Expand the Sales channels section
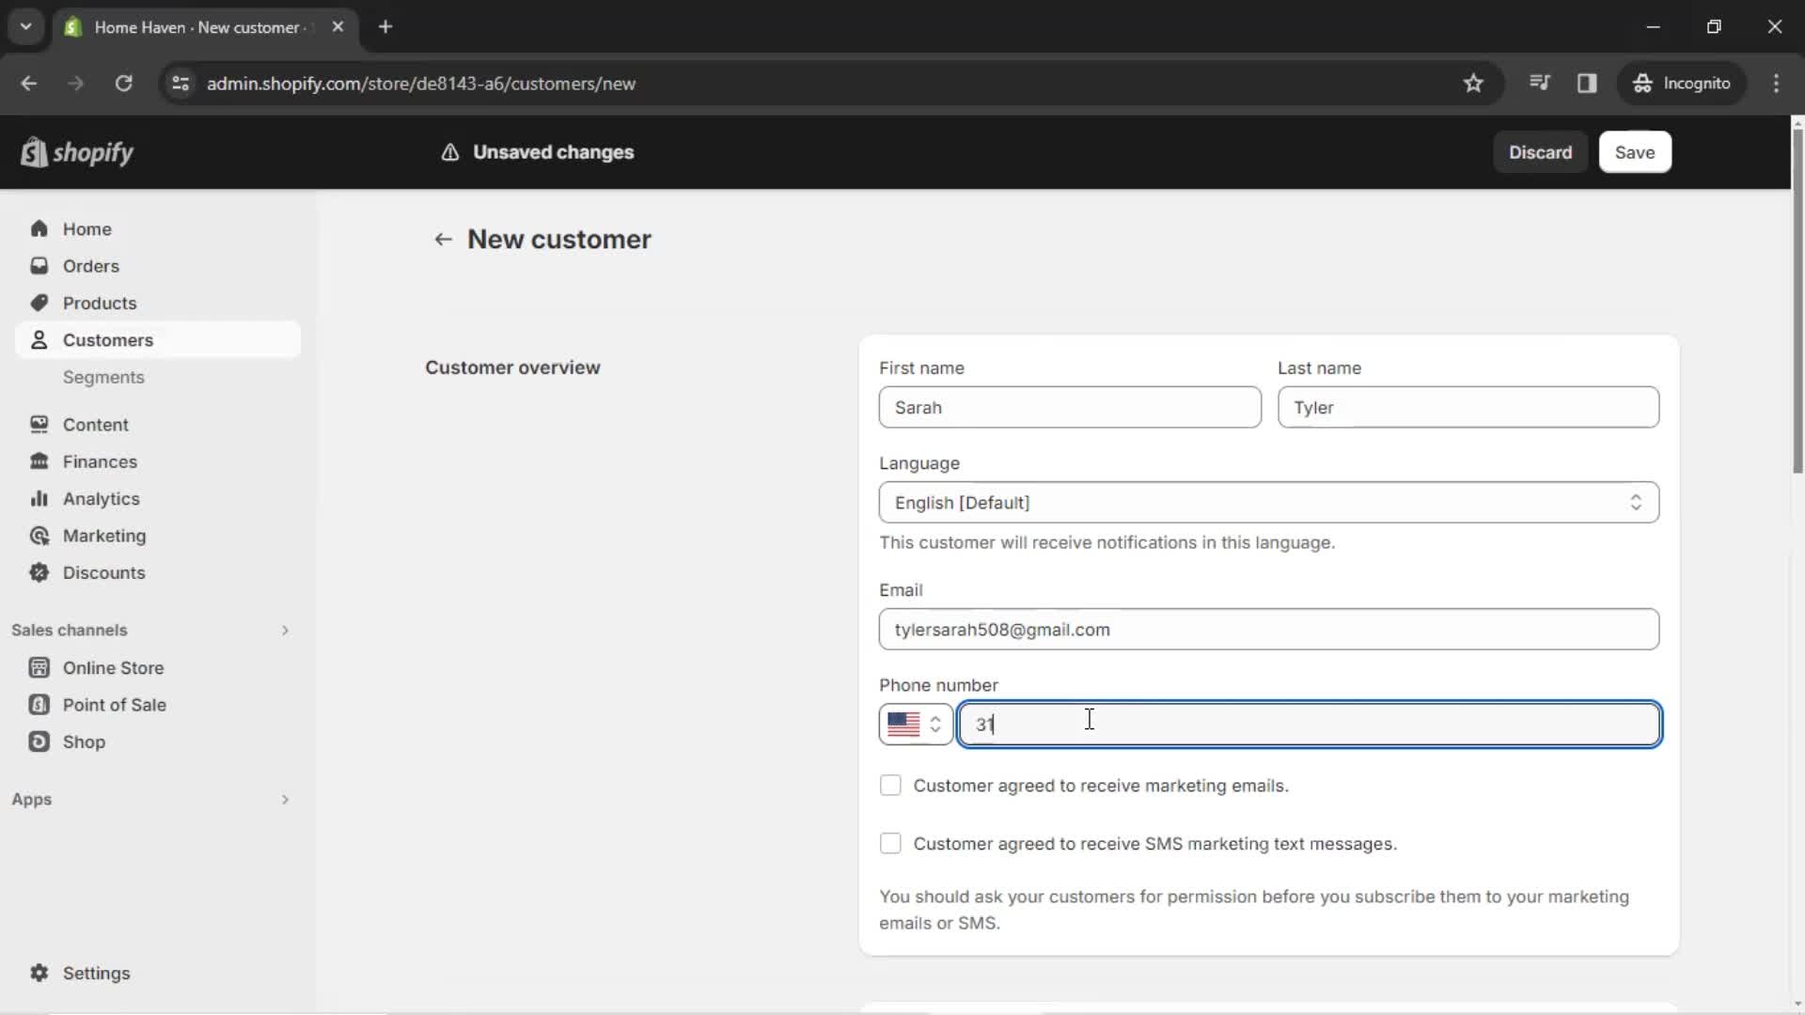Viewport: 1805px width, 1015px height. tap(284, 630)
